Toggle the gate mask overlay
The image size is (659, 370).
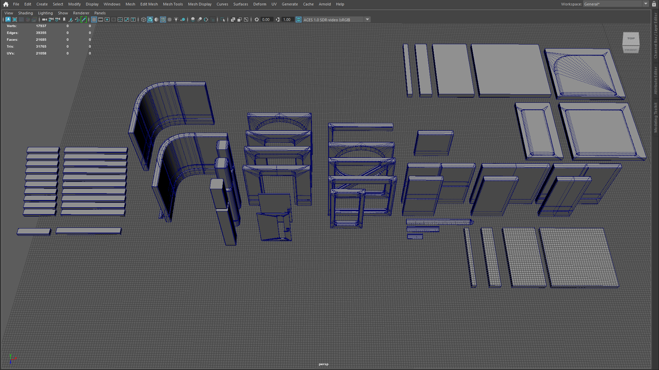113,20
